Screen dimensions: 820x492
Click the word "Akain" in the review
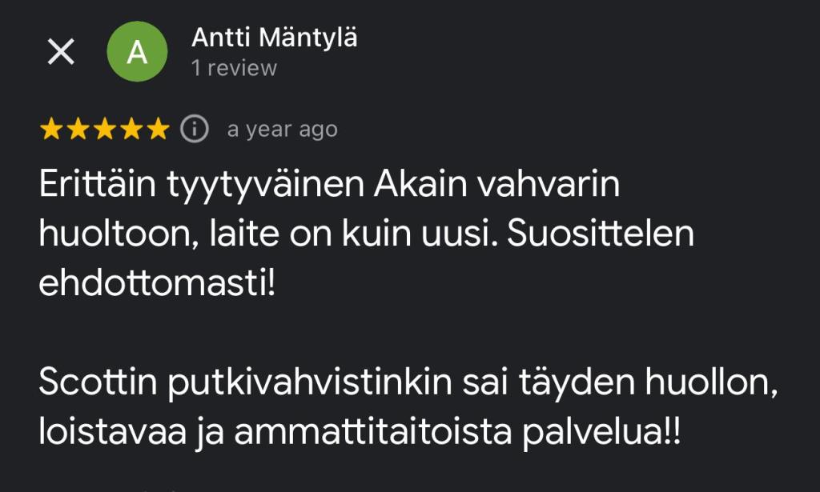[x=420, y=186]
